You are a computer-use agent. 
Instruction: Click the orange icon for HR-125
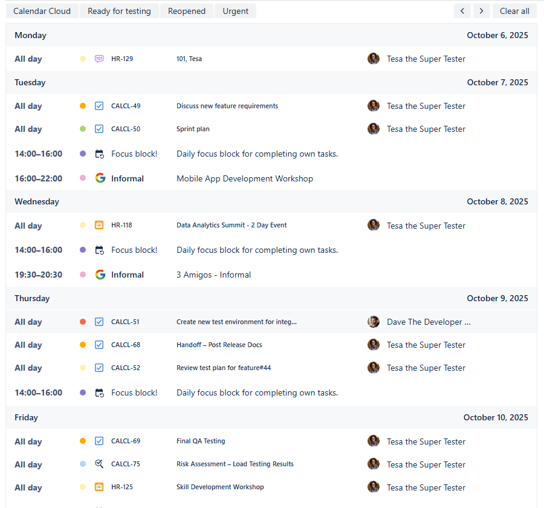coord(99,487)
